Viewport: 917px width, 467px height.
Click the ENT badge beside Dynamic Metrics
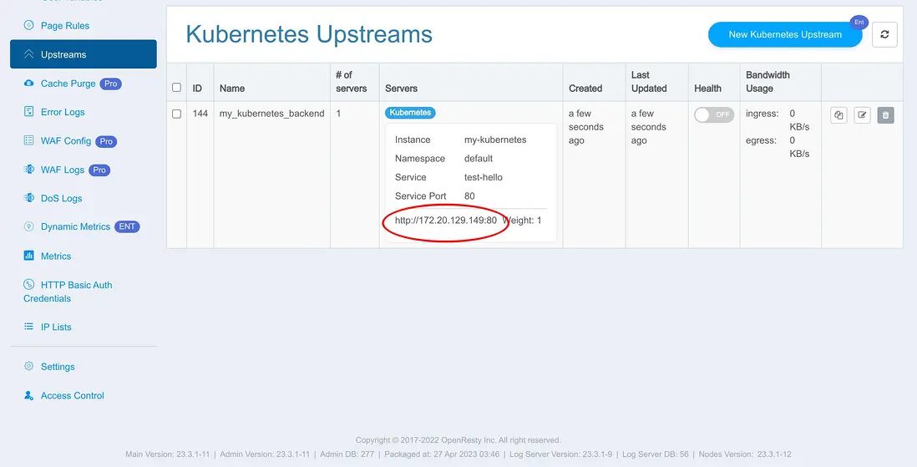(x=127, y=226)
